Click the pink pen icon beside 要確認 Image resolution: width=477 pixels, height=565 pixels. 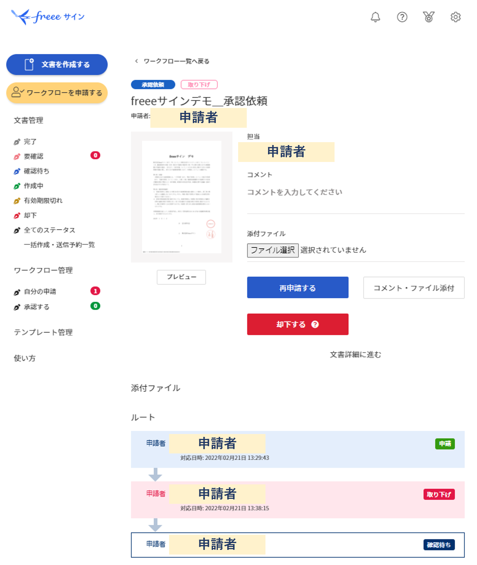coord(17,157)
